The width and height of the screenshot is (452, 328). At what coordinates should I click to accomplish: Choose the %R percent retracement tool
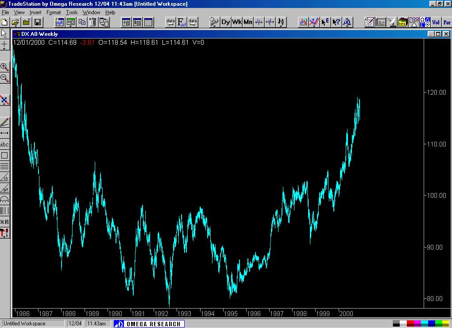pos(5,221)
